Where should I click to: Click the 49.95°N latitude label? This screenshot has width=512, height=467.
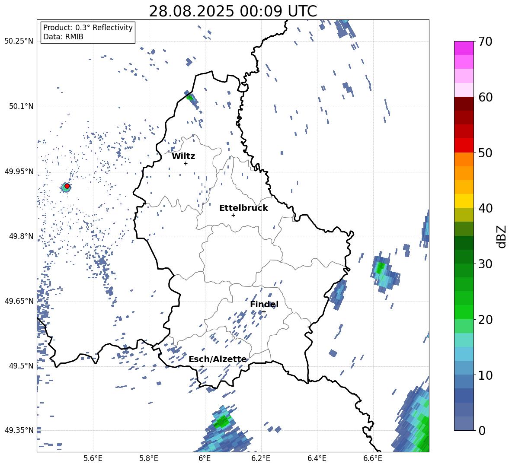19,172
